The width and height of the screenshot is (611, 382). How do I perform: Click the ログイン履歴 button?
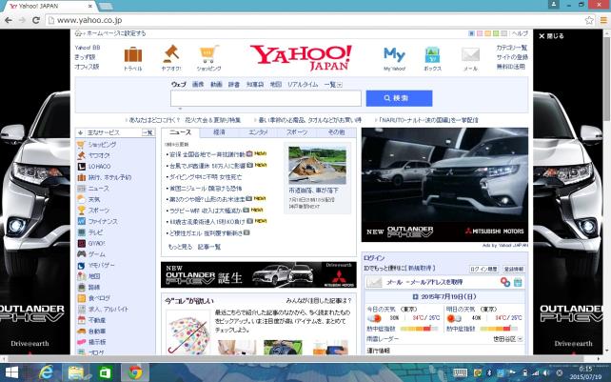(483, 269)
